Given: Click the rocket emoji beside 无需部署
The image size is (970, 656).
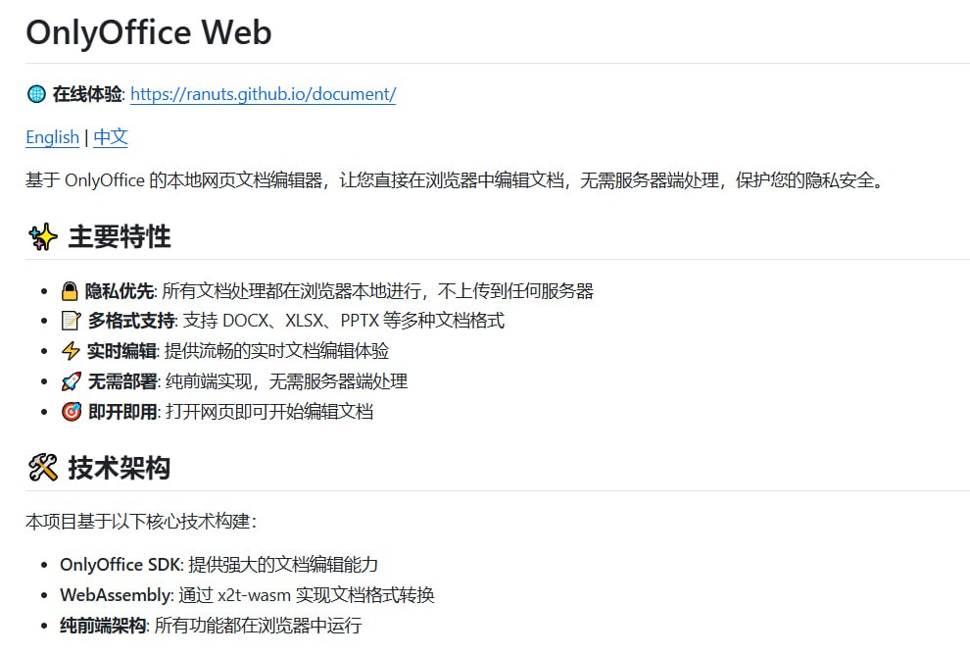Looking at the screenshot, I should point(72,381).
